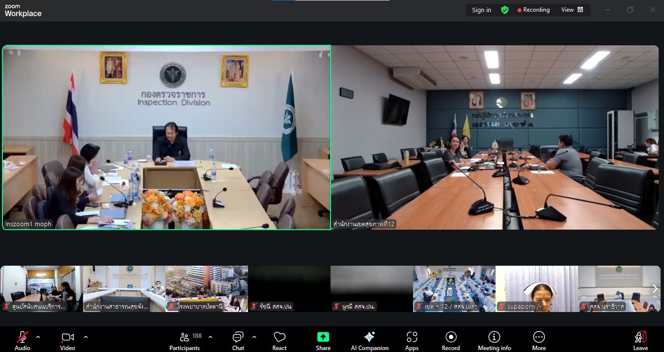Toggle the camera with the Video button
Image resolution: width=664 pixels, height=352 pixels.
click(x=67, y=340)
